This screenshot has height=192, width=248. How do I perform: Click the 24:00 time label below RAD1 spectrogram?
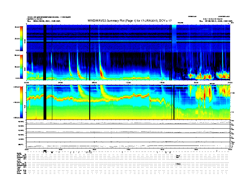click(230, 83)
